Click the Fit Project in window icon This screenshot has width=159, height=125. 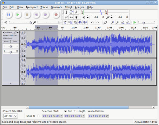tap(128, 22)
